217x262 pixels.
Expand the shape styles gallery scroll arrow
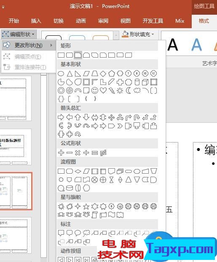click(x=116, y=35)
